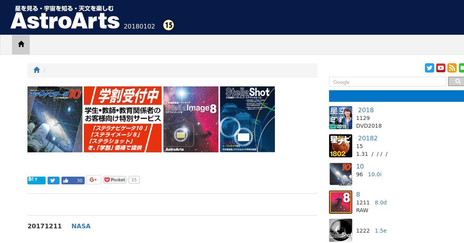Open the StellaShot banner

247,119
